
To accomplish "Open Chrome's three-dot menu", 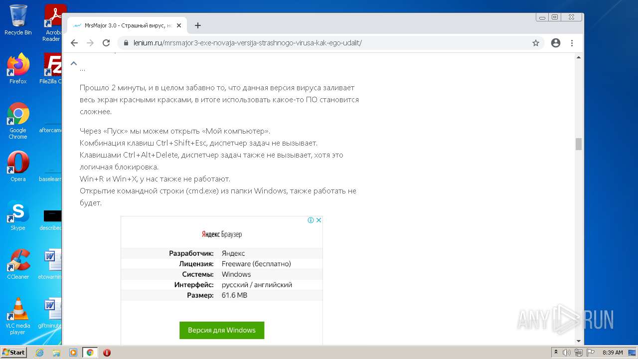I will click(572, 43).
